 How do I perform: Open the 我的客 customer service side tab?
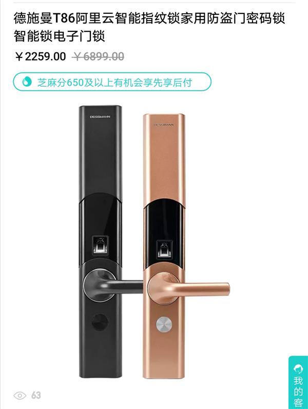pyautogui.click(x=298, y=382)
